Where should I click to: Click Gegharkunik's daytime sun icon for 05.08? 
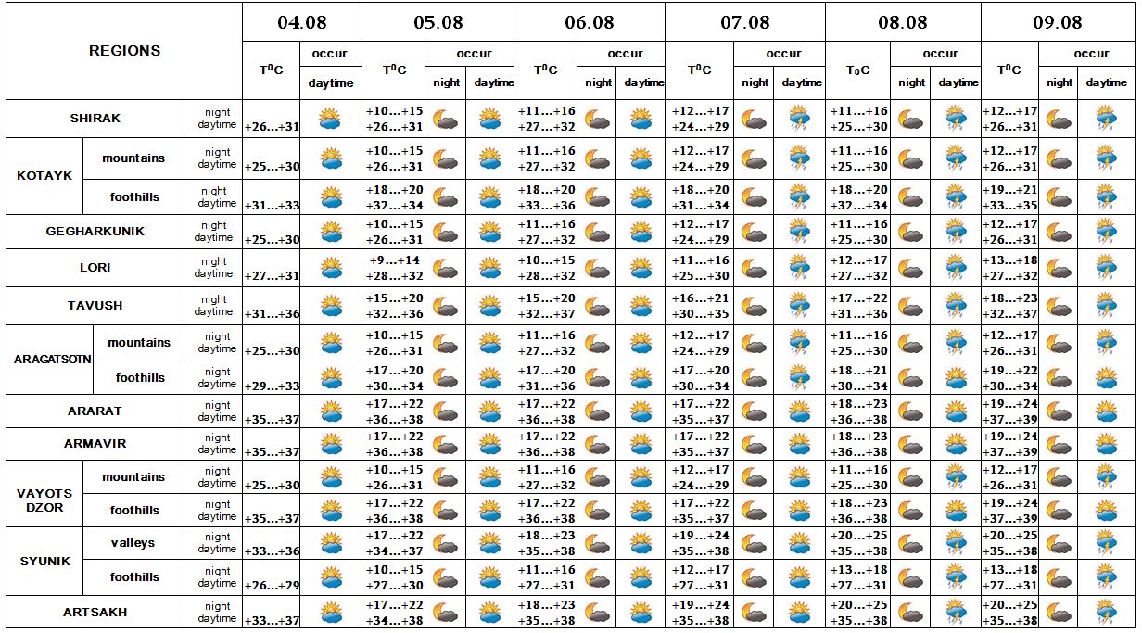(x=489, y=233)
